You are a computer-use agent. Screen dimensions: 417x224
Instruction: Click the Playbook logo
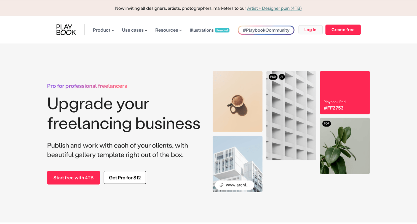(x=66, y=30)
